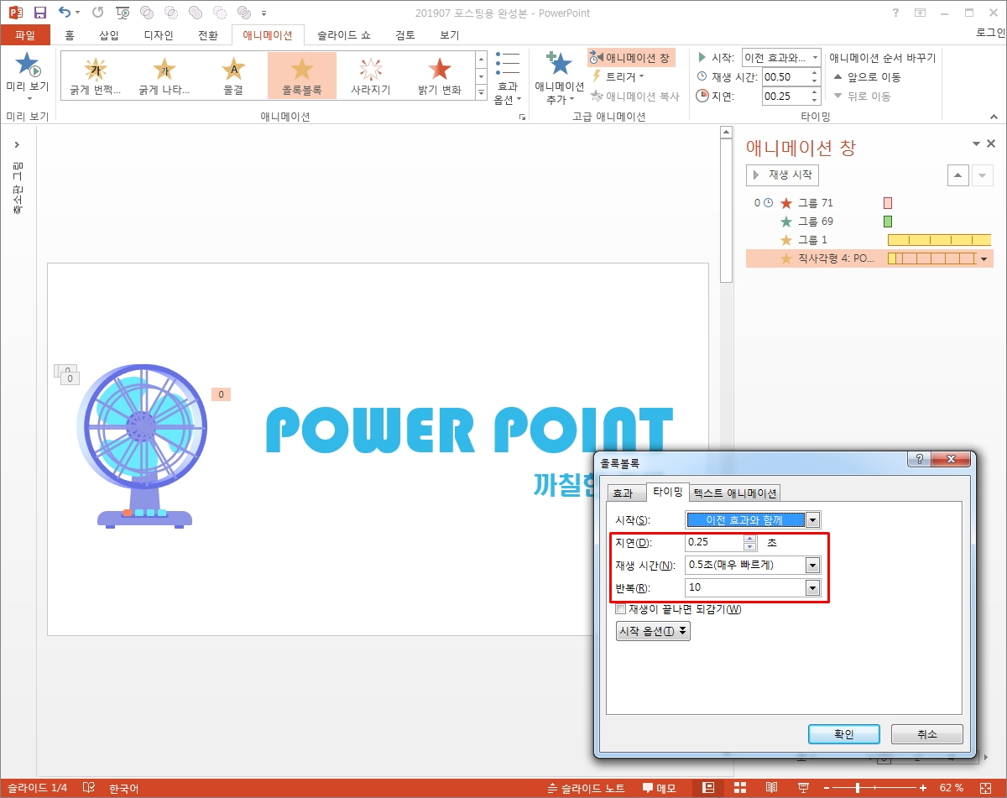1007x798 pixels.
Task: Click the dialog help question mark button
Action: pos(920,460)
